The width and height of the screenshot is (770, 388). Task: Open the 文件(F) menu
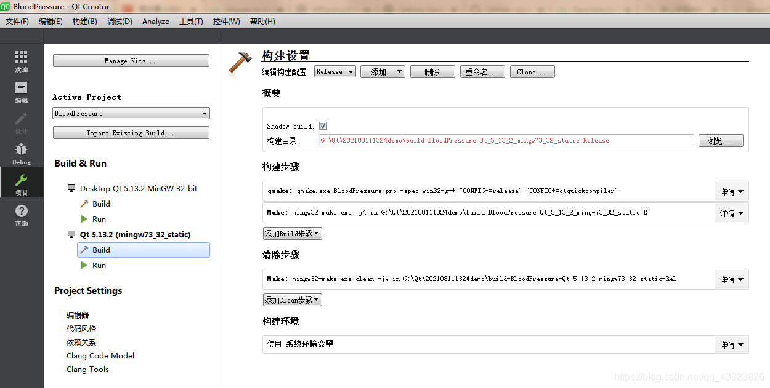(17, 21)
